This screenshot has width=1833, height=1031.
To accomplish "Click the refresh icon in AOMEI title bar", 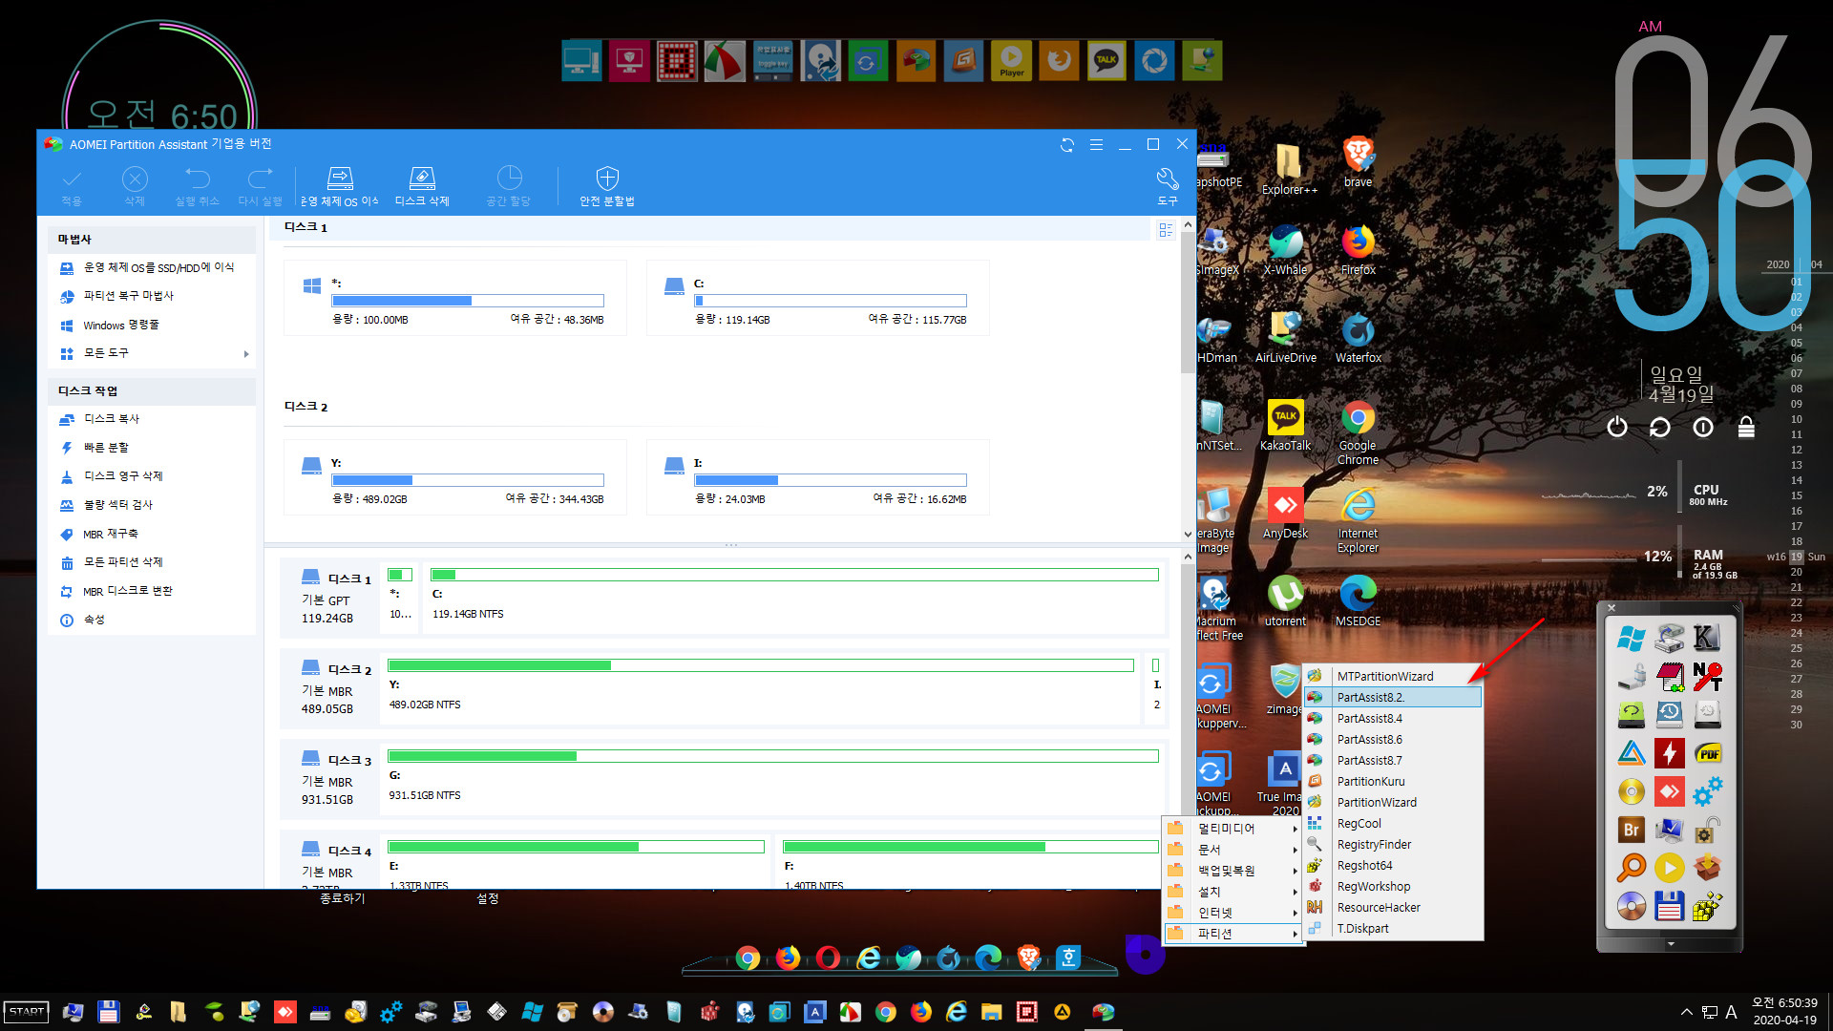I will (x=1067, y=144).
